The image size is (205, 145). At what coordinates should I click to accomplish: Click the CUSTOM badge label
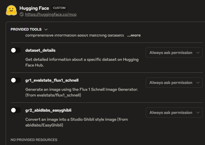(x=59, y=8)
